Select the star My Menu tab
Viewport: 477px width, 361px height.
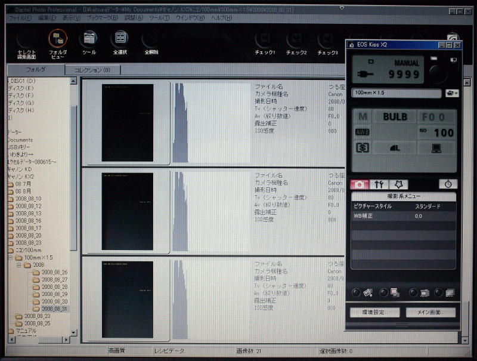398,184
